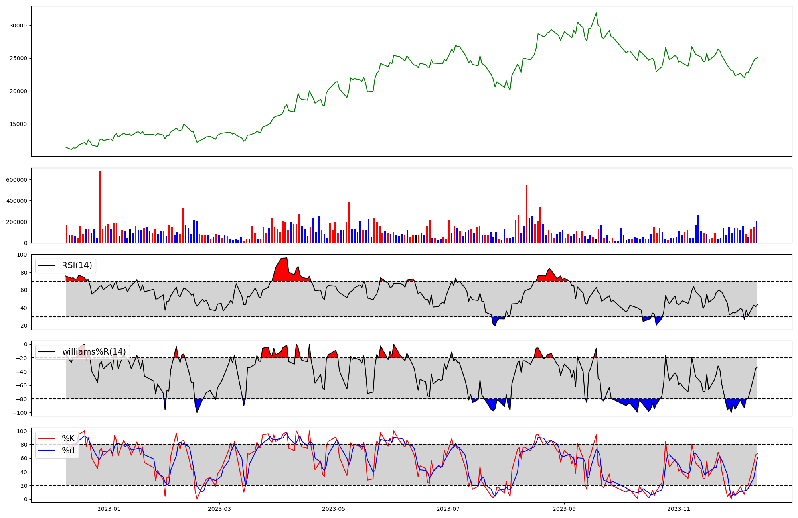Click the RSI(14) legend label

(x=77, y=266)
